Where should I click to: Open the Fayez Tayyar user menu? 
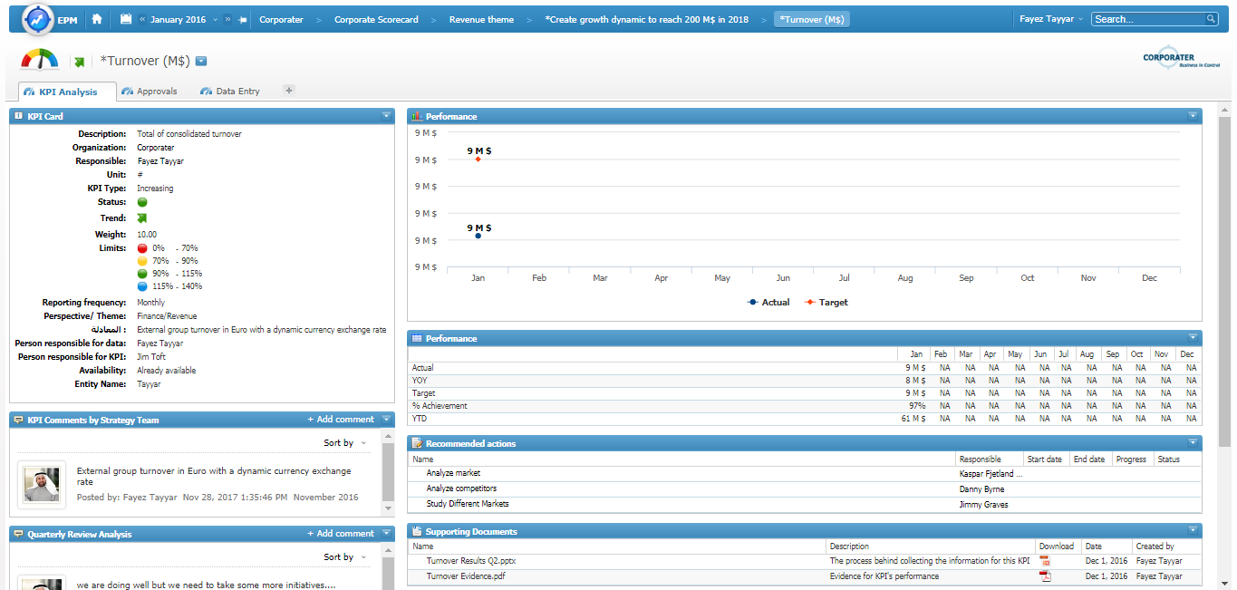1050,19
